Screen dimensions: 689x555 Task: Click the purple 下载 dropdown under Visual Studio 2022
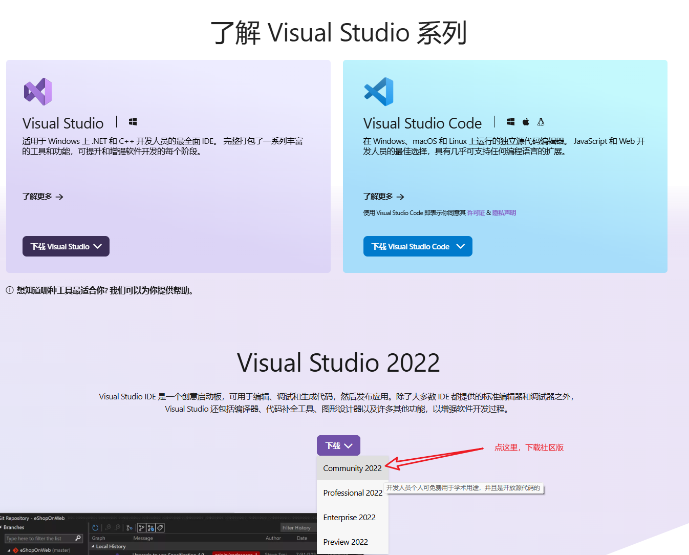click(x=338, y=445)
